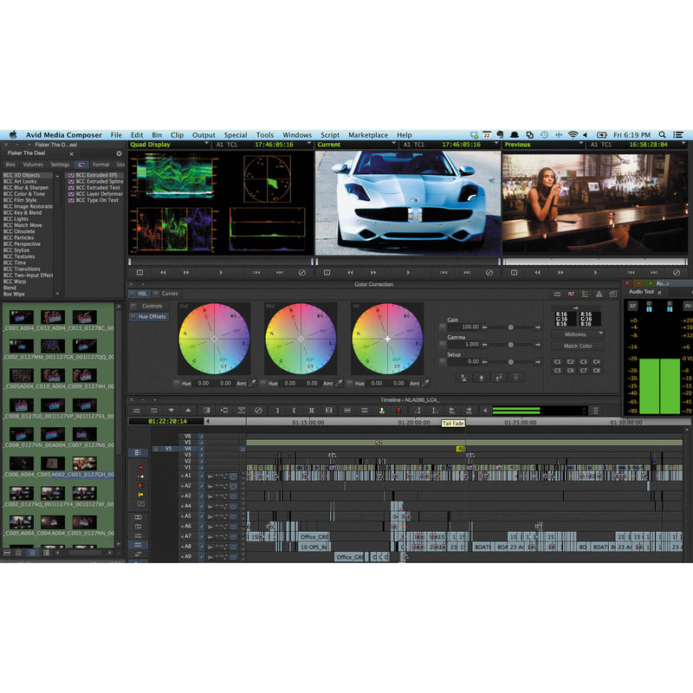Viewport: 693px width, 693px height.
Task: Click dual split icon under Current monitor
Action: [x=327, y=273]
